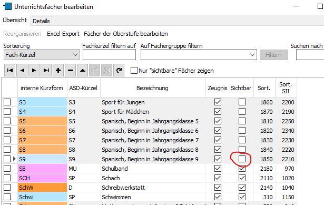Open Fächer der Oberstufe bearbeiten
Image resolution: width=324 pixels, height=205 pixels.
click(126, 34)
